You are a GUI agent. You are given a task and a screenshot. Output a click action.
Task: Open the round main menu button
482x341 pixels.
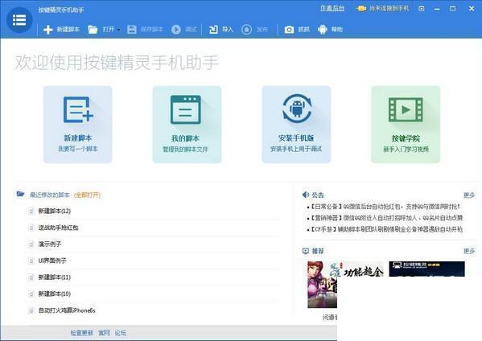(19, 20)
